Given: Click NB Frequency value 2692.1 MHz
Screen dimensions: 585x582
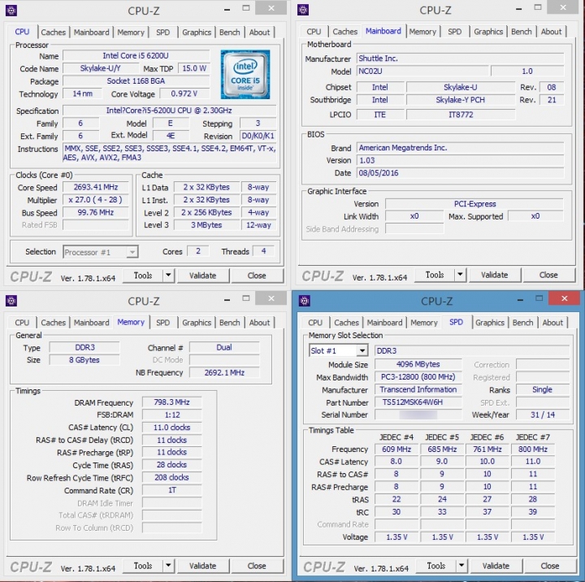Looking at the screenshot, I should click(224, 372).
